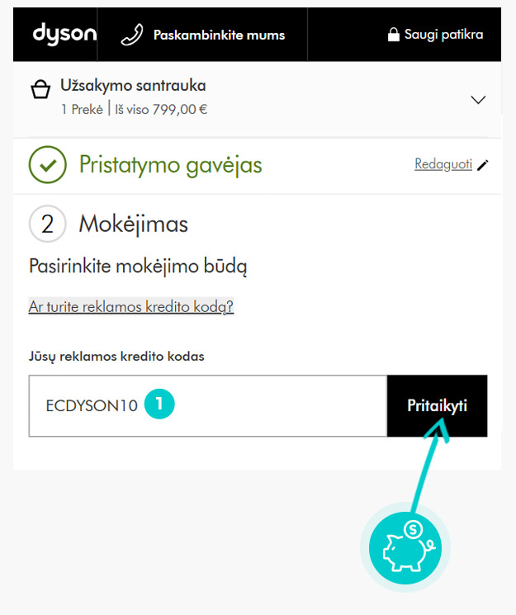Click the Pritaikyti apply button

(437, 405)
